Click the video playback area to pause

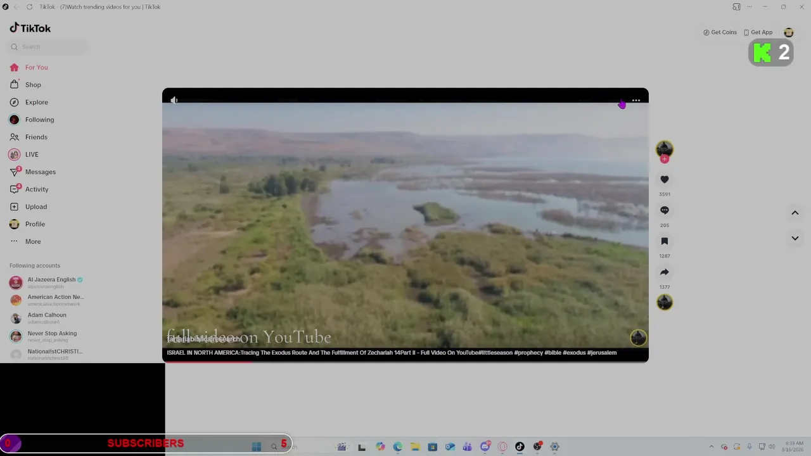pyautogui.click(x=405, y=225)
